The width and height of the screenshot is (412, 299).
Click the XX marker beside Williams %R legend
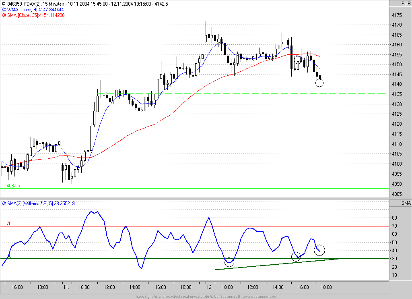4,203
